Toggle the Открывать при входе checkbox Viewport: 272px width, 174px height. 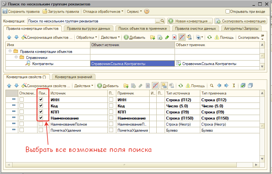click(227, 12)
